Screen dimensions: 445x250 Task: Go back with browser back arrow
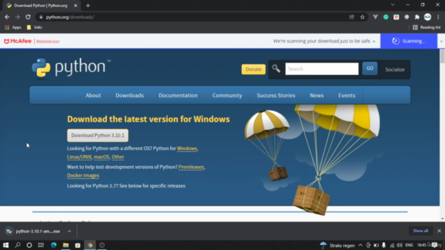tap(7, 17)
